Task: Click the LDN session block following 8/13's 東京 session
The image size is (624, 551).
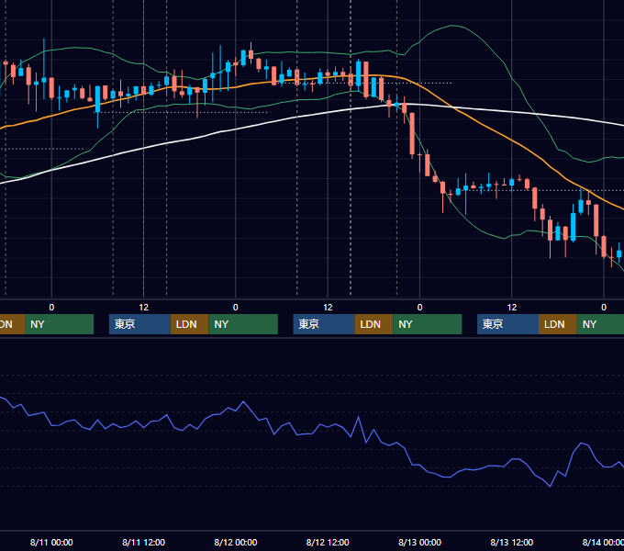Action: [x=558, y=324]
